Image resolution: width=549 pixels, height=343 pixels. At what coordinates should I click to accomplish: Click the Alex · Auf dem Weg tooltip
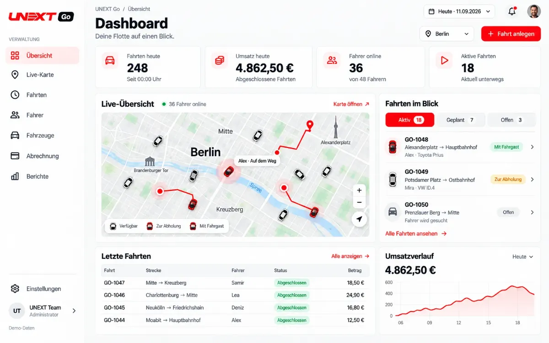click(x=257, y=161)
